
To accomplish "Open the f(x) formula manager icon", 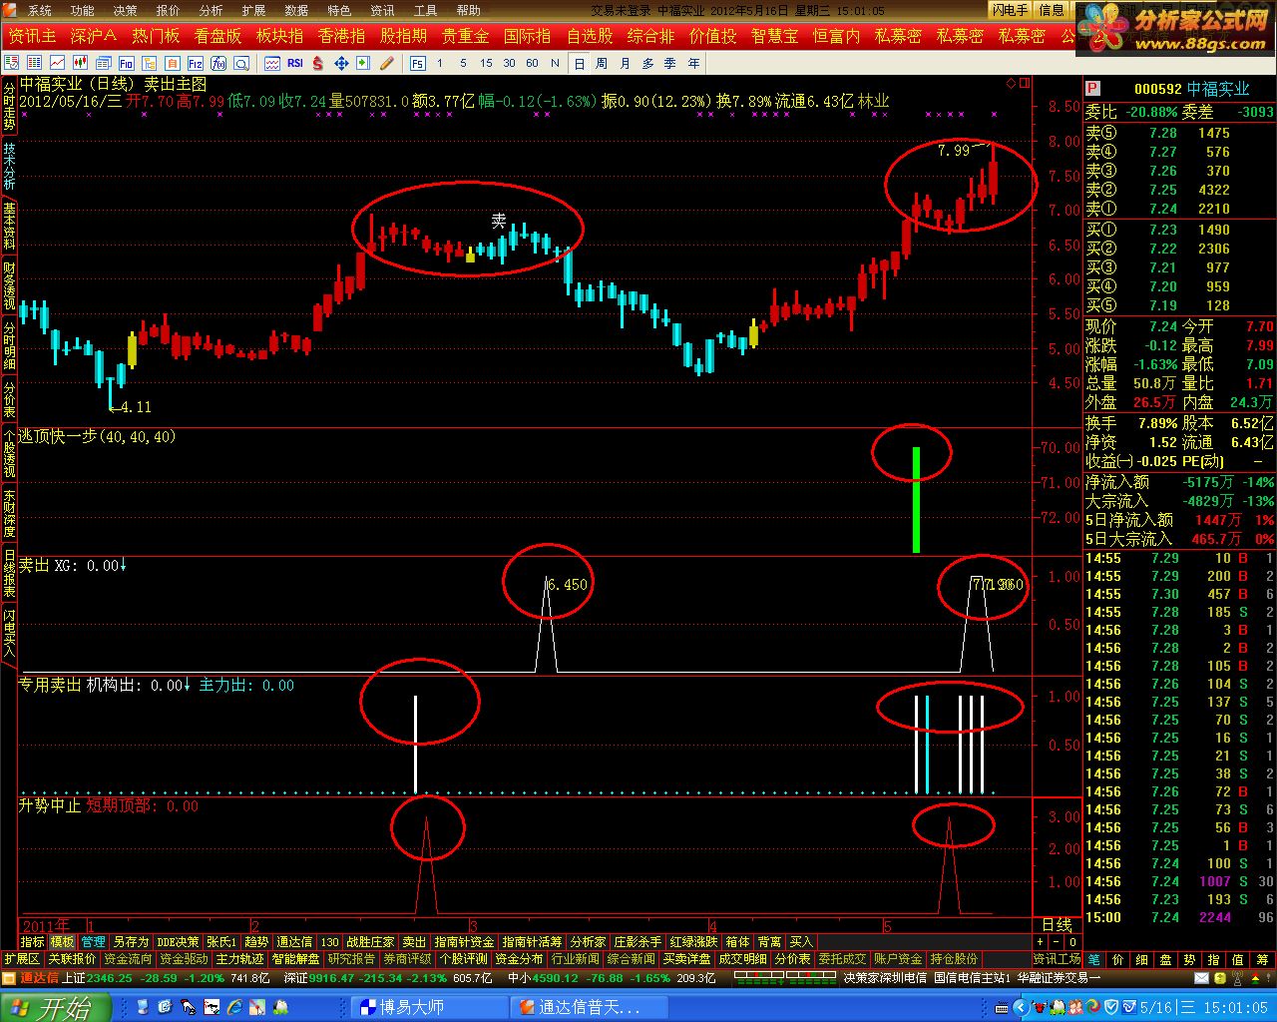I will 217,63.
